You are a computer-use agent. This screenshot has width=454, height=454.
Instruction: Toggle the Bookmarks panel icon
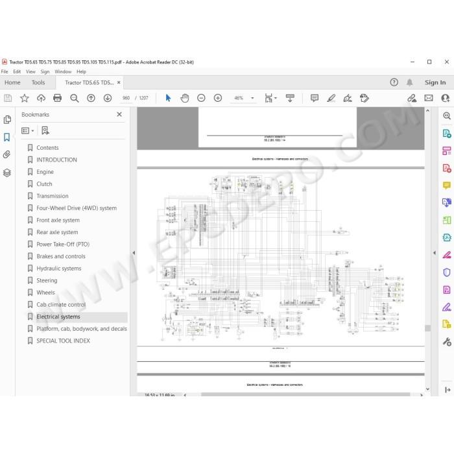(7, 137)
